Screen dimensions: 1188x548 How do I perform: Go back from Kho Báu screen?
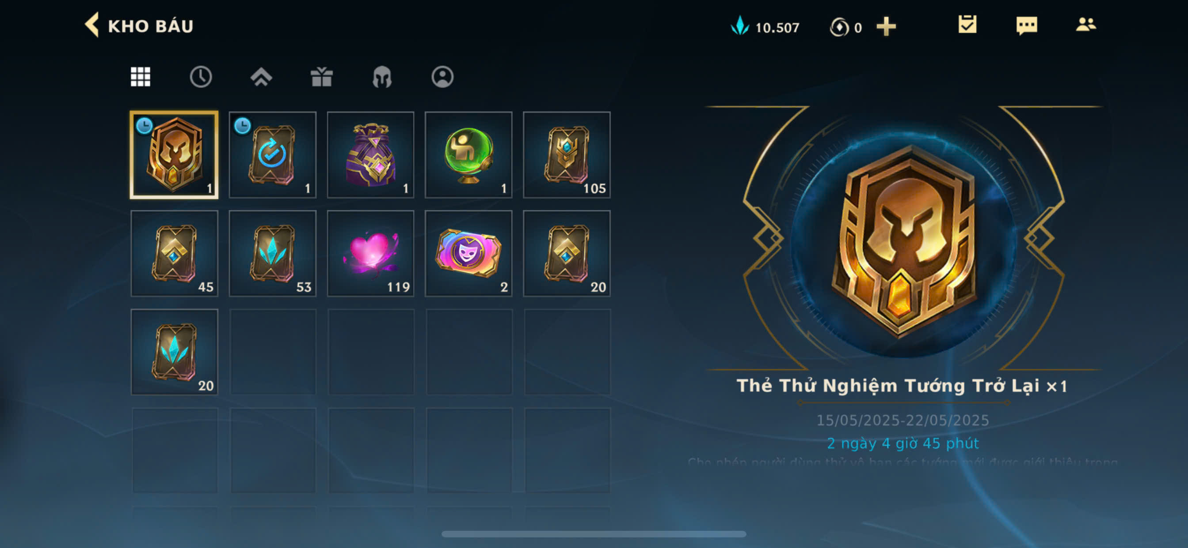tap(92, 25)
